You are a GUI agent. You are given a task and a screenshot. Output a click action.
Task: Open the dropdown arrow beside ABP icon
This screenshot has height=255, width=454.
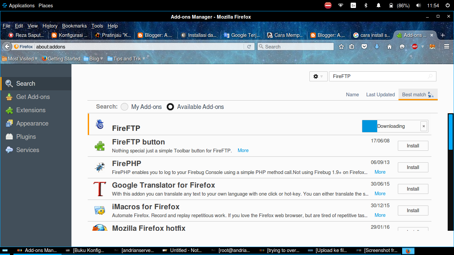(423, 47)
